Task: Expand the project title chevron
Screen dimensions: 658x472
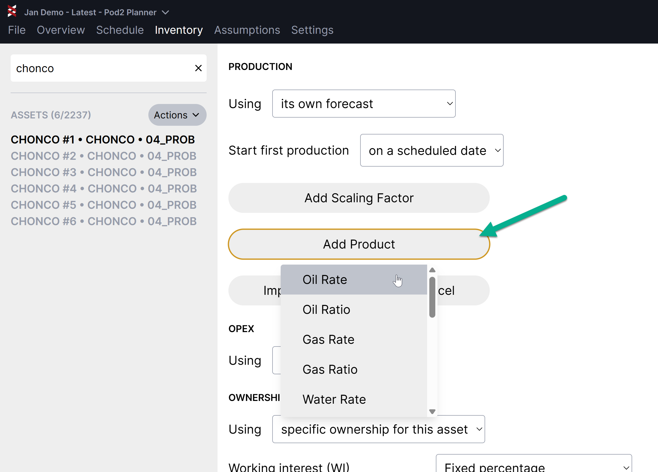Action: pos(165,13)
